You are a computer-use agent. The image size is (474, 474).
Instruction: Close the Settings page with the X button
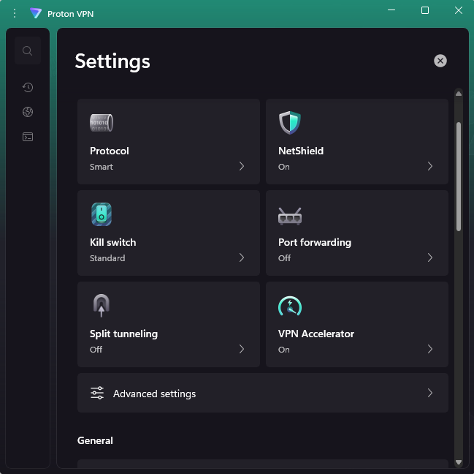(x=440, y=61)
